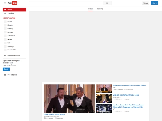Click the BEST OF YOUTUBE heading
The height and width of the screenshot is (121, 162).
pyautogui.click(x=9, y=18)
